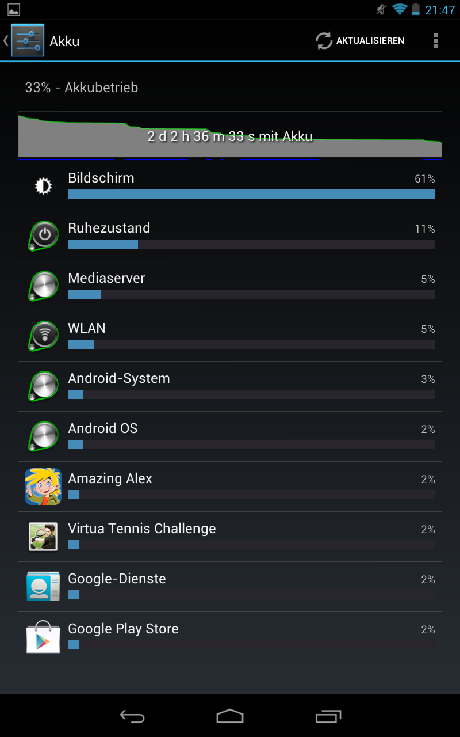Image resolution: width=460 pixels, height=737 pixels.
Task: Click the Aktualisieren refresh button
Action: (360, 40)
